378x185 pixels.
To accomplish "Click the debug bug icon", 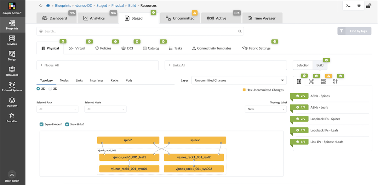I will coord(359,5).
